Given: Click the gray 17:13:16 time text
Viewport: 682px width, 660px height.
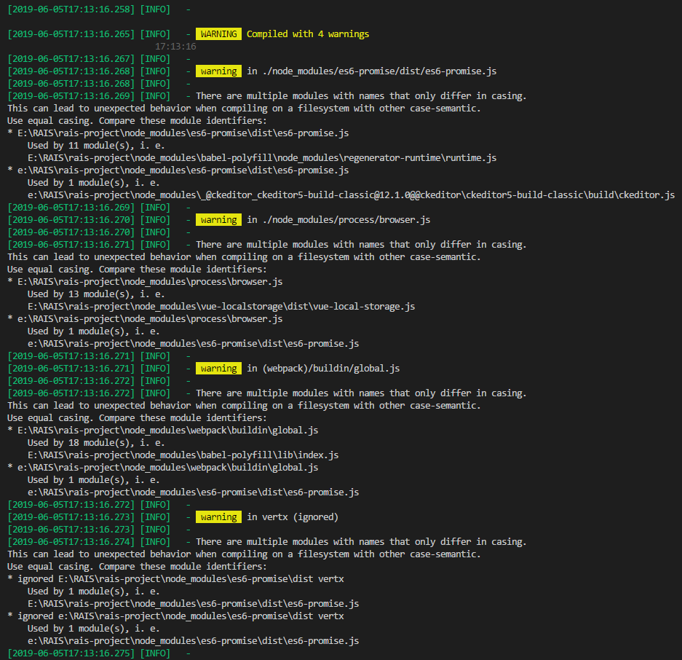Looking at the screenshot, I should point(175,47).
